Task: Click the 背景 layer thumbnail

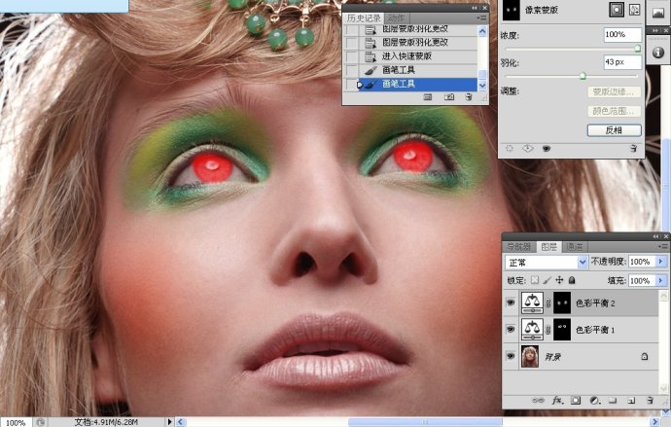Action: 530,356
